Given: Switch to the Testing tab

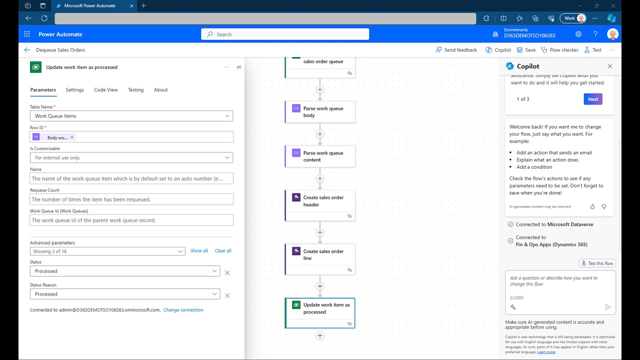Looking at the screenshot, I should 135,90.
